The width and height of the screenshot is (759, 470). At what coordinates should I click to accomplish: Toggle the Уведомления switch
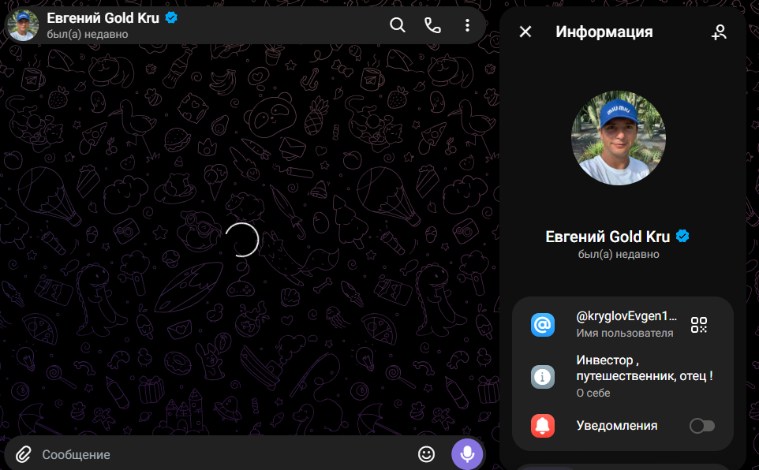[x=702, y=426]
